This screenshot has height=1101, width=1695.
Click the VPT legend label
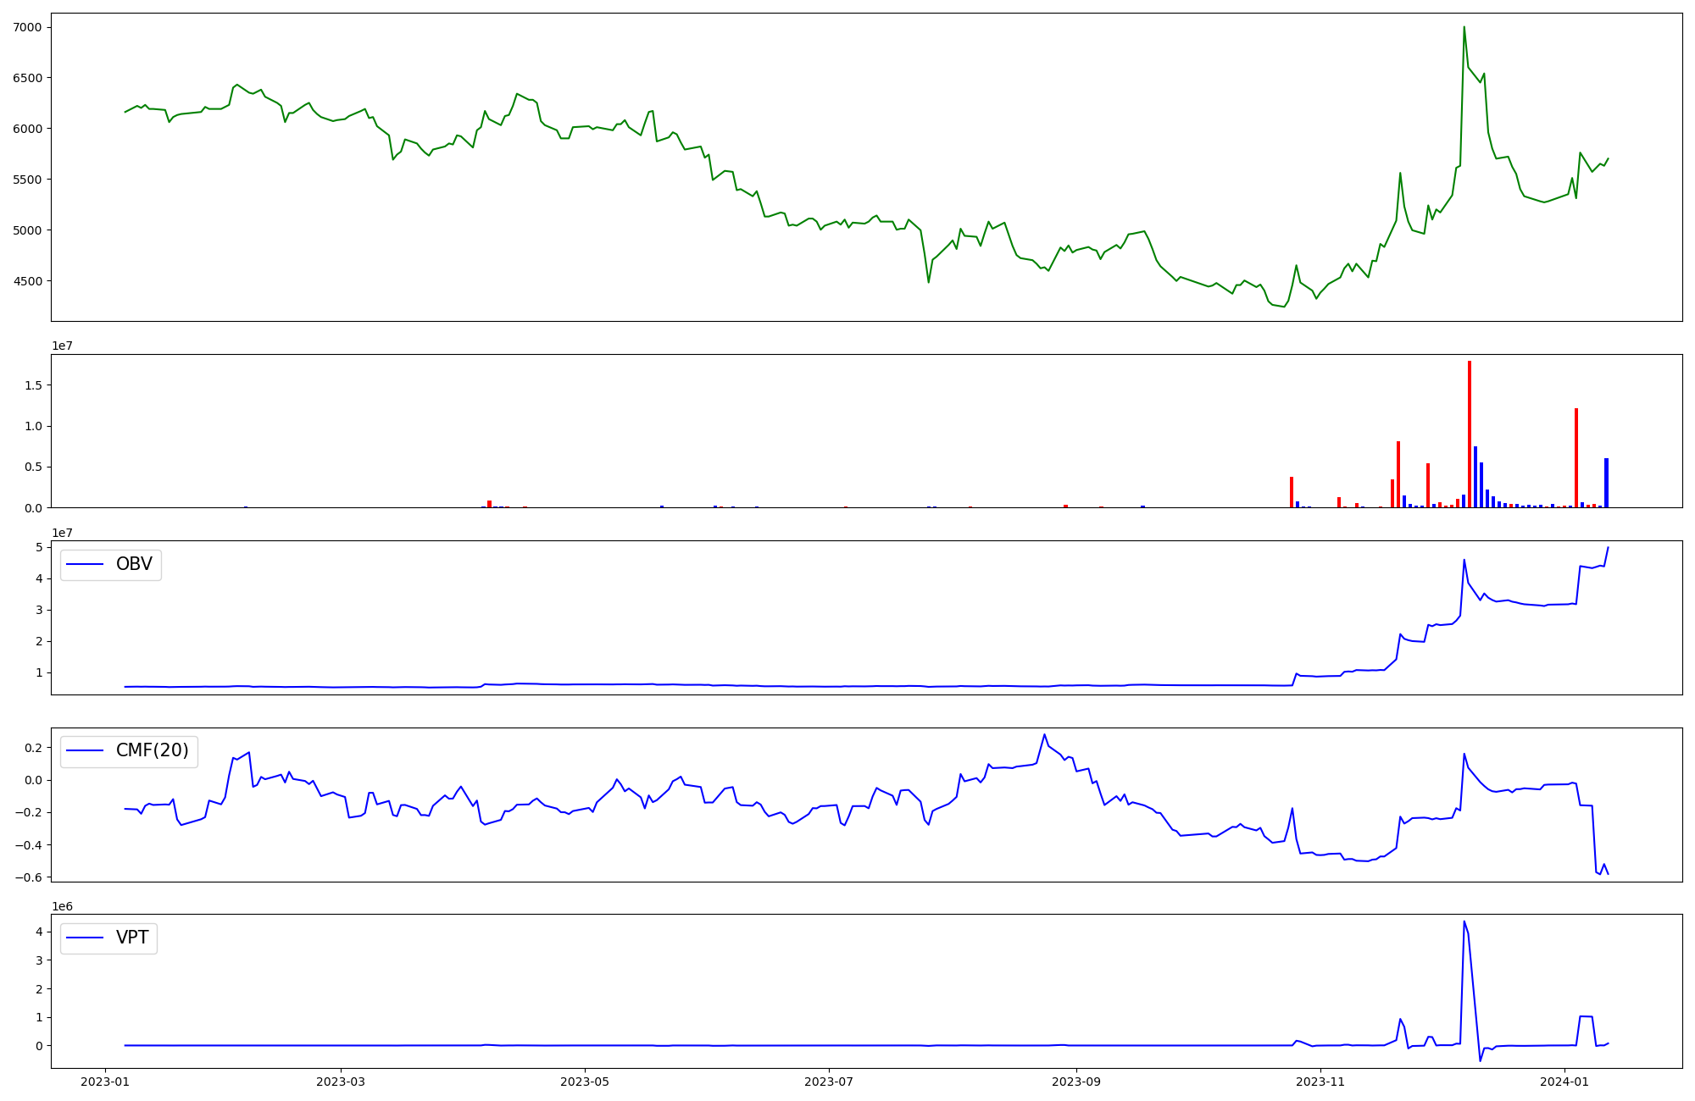[132, 938]
